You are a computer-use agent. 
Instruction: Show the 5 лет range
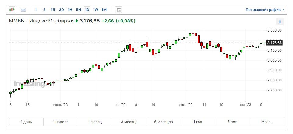coord(232,122)
